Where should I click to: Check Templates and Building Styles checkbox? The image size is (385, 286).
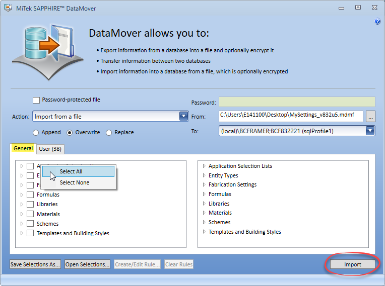(x=30, y=233)
